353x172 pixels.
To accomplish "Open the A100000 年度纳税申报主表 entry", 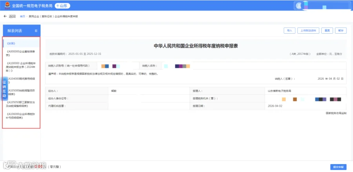I will [21, 67].
